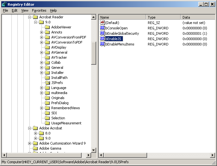The width and height of the screenshot is (217, 166).
Task: Click the bEnableGlobalSecurity DWORD icon
Action: 102,33
